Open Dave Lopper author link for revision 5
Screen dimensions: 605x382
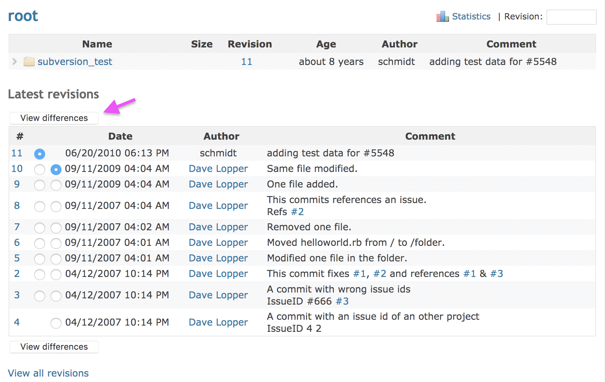(x=218, y=258)
